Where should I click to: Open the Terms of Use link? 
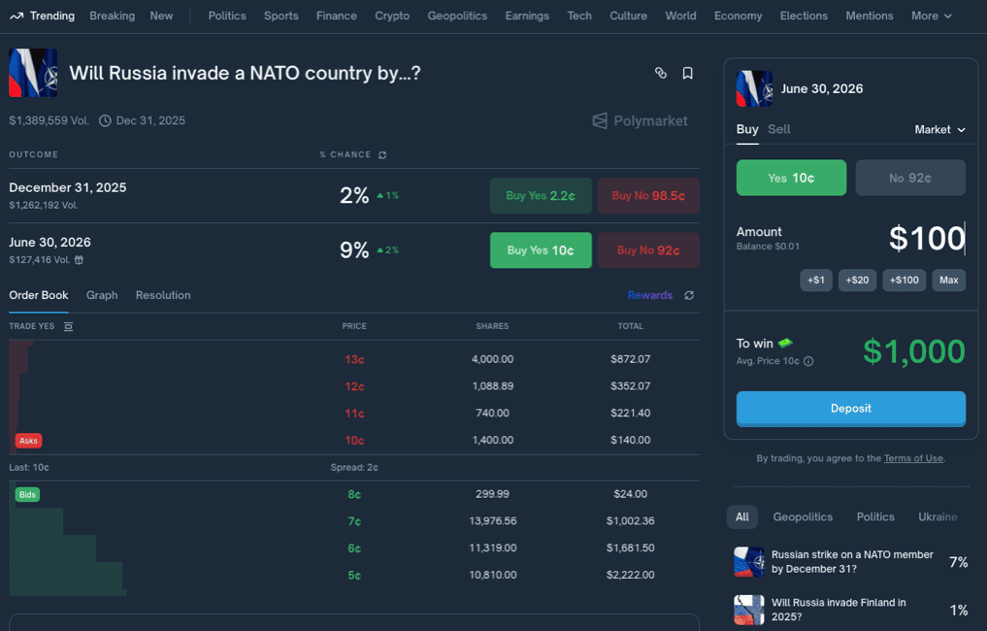click(x=912, y=458)
